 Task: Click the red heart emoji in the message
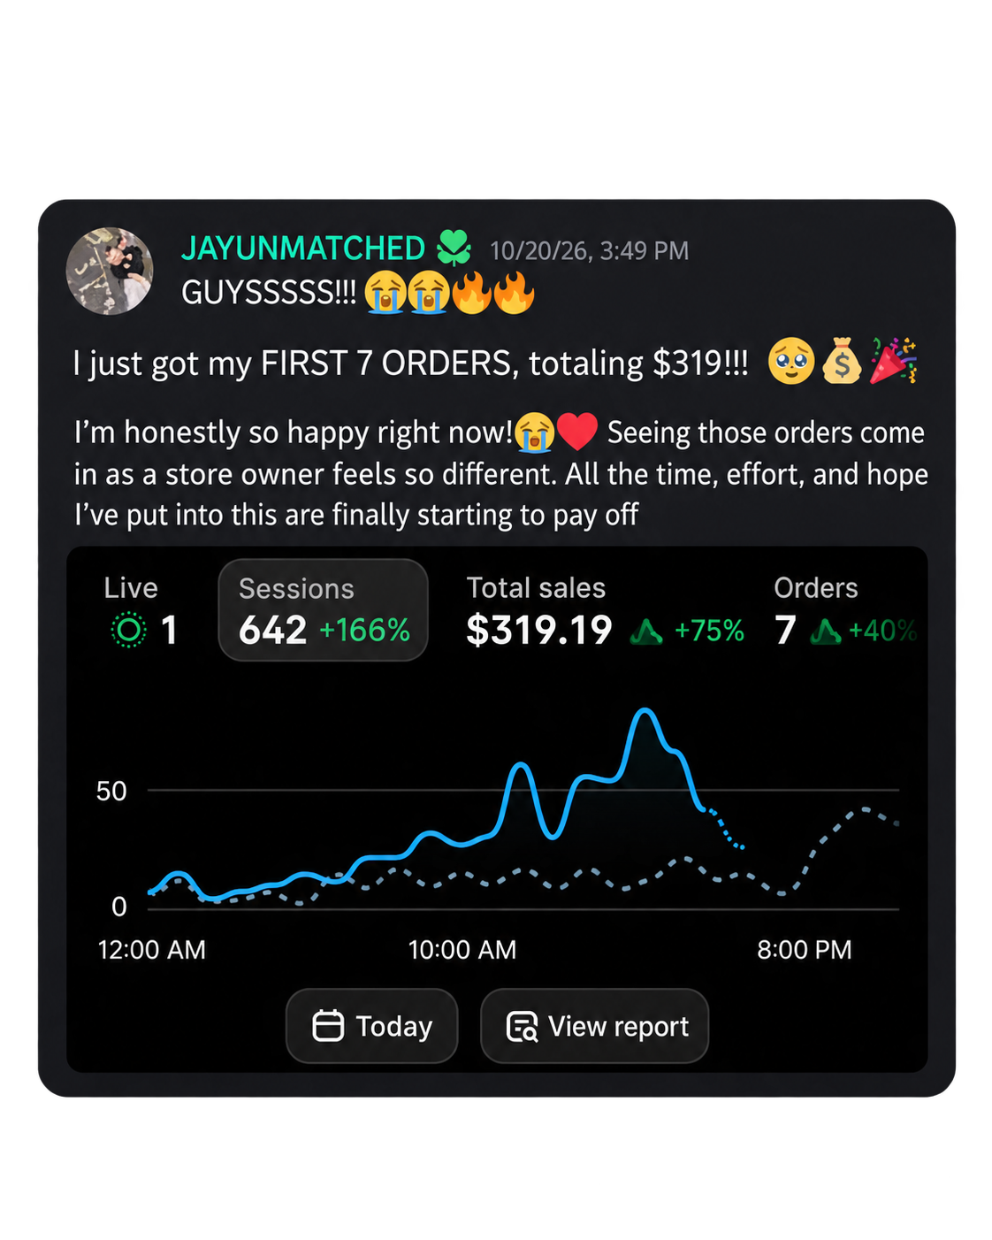[x=577, y=432]
